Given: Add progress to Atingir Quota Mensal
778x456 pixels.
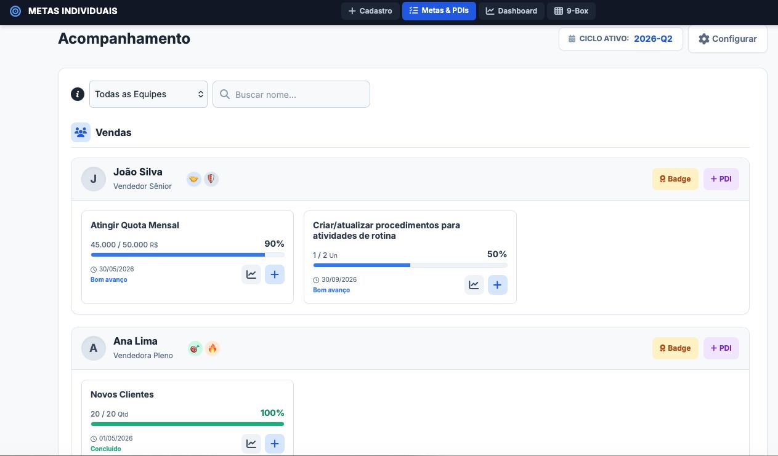Looking at the screenshot, I should (275, 274).
